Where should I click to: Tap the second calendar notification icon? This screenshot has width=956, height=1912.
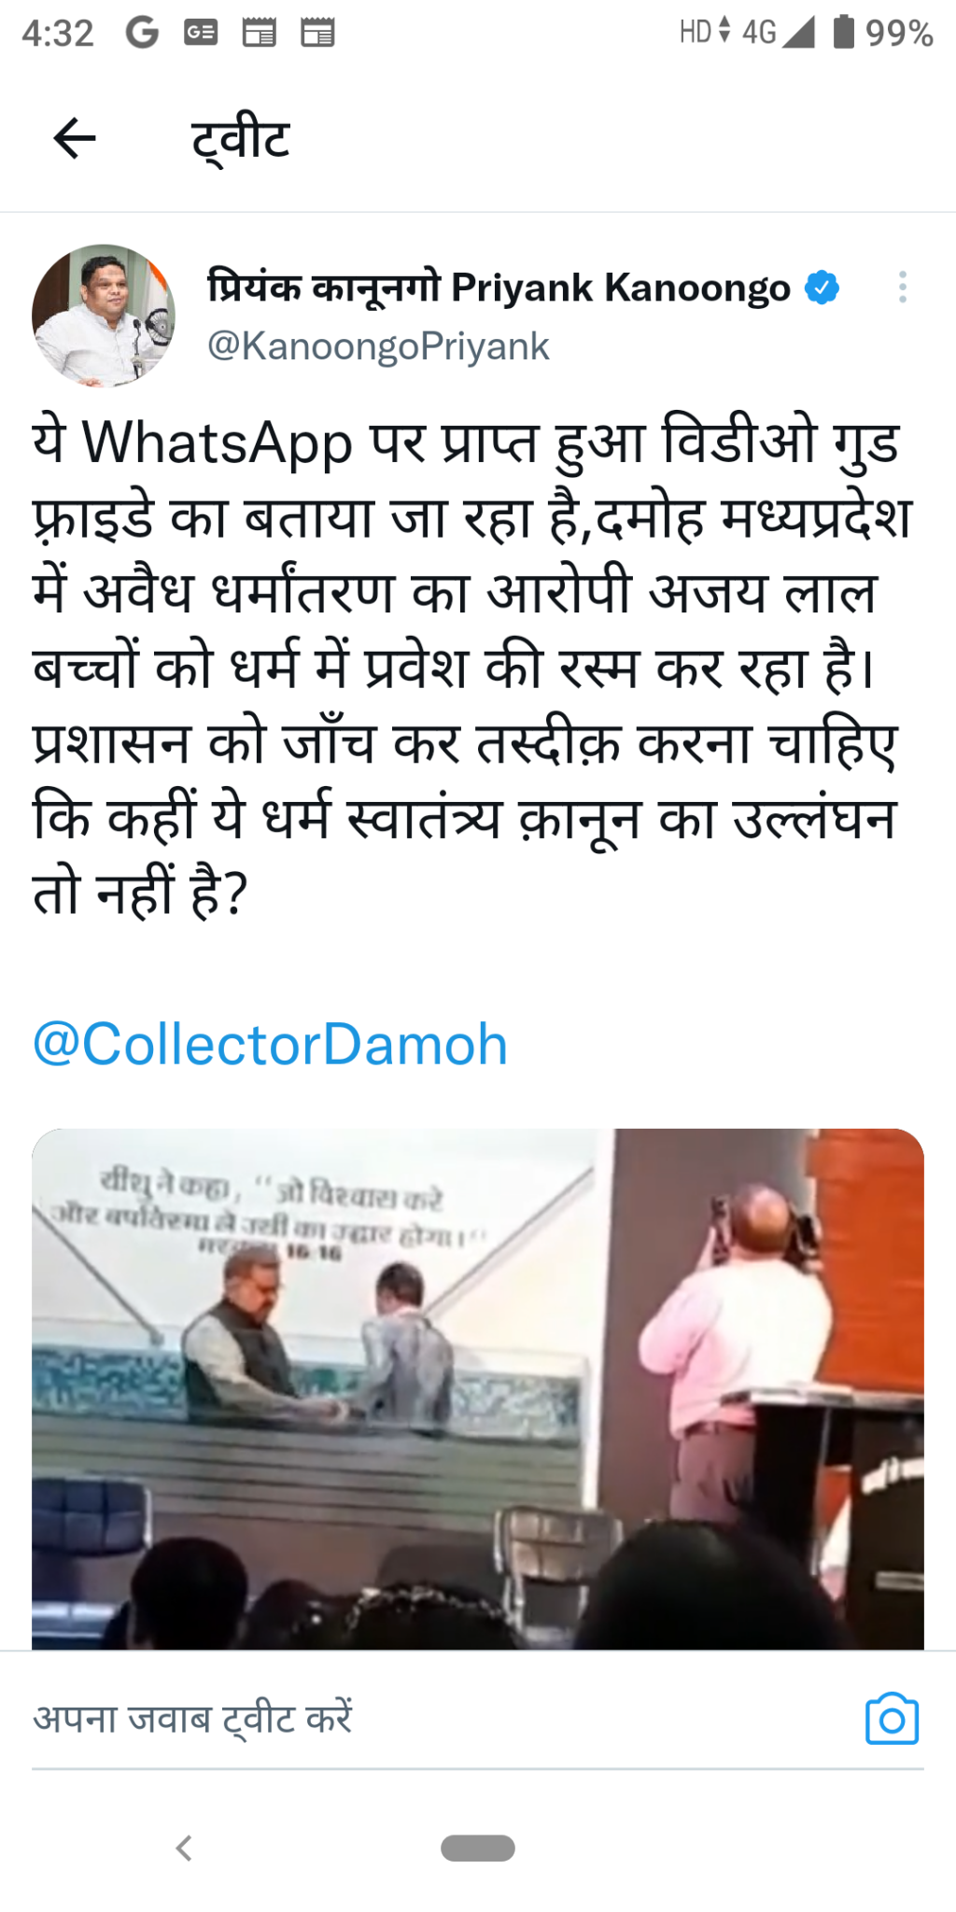click(x=317, y=34)
